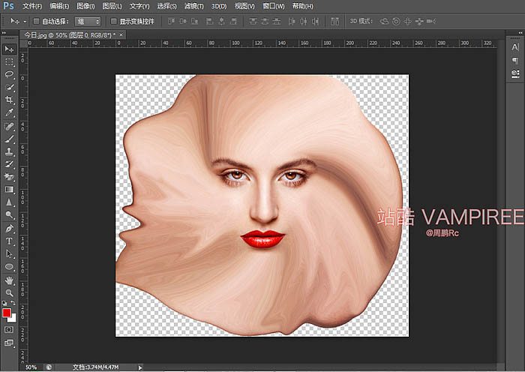
Task: Open the 组 auto-select type dropdown
Action: click(88, 21)
